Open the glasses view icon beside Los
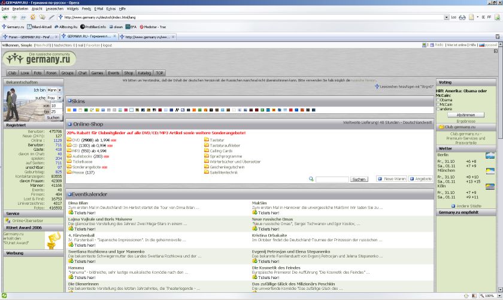 click(x=462, y=17)
